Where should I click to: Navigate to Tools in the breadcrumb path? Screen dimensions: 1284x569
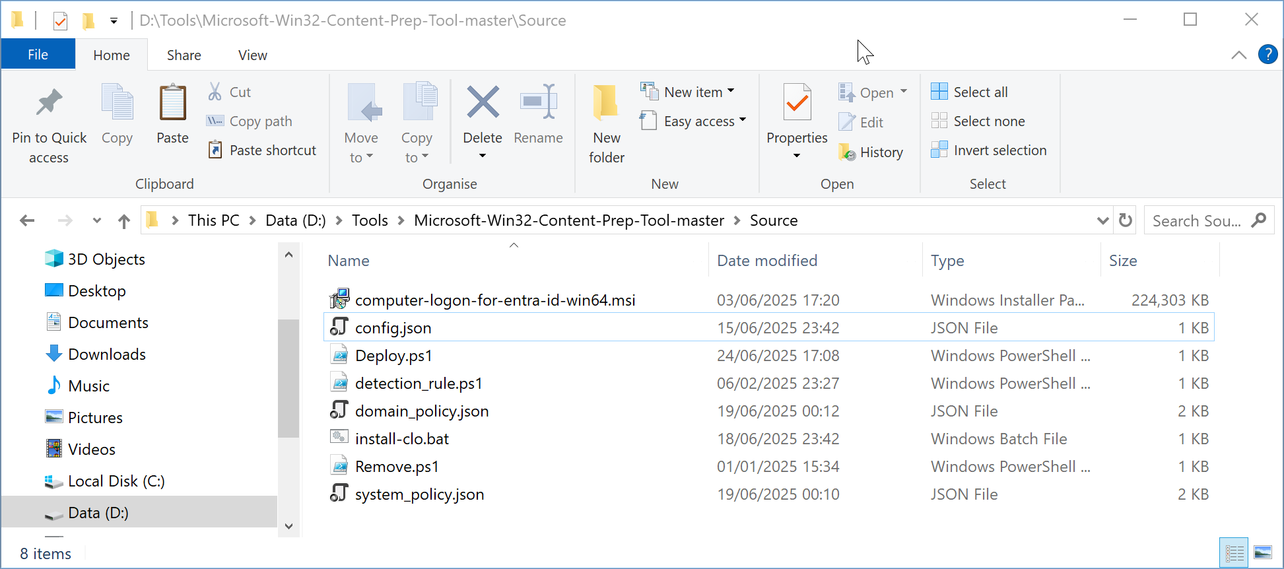click(x=370, y=220)
